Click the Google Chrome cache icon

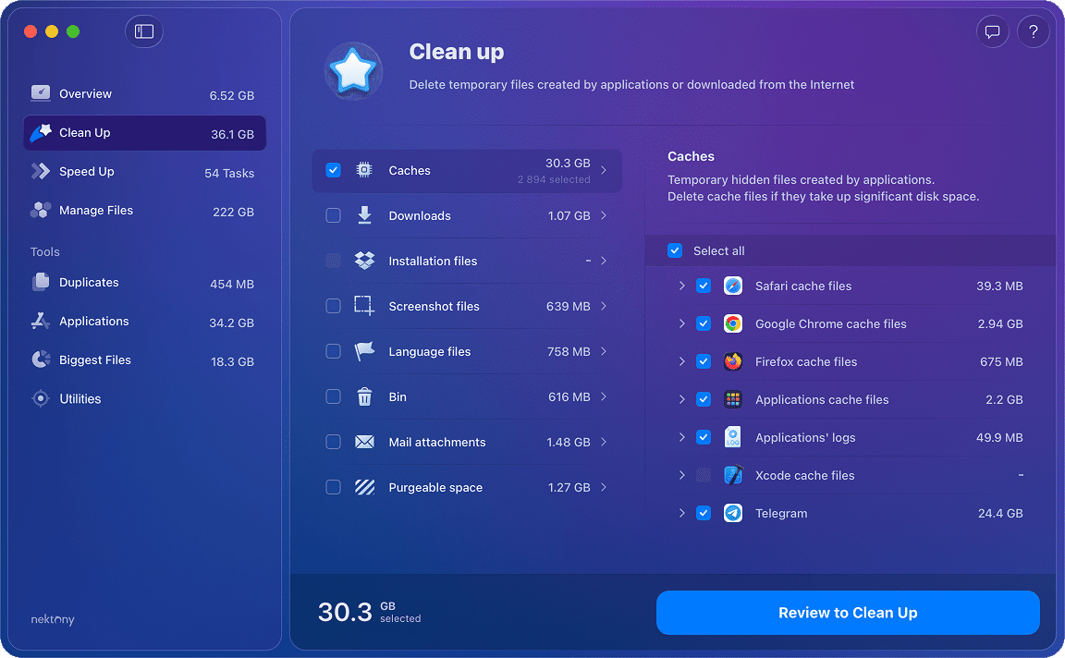(x=733, y=323)
